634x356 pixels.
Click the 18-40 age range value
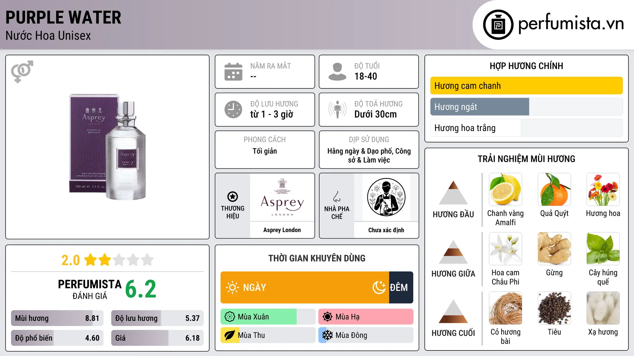(366, 76)
